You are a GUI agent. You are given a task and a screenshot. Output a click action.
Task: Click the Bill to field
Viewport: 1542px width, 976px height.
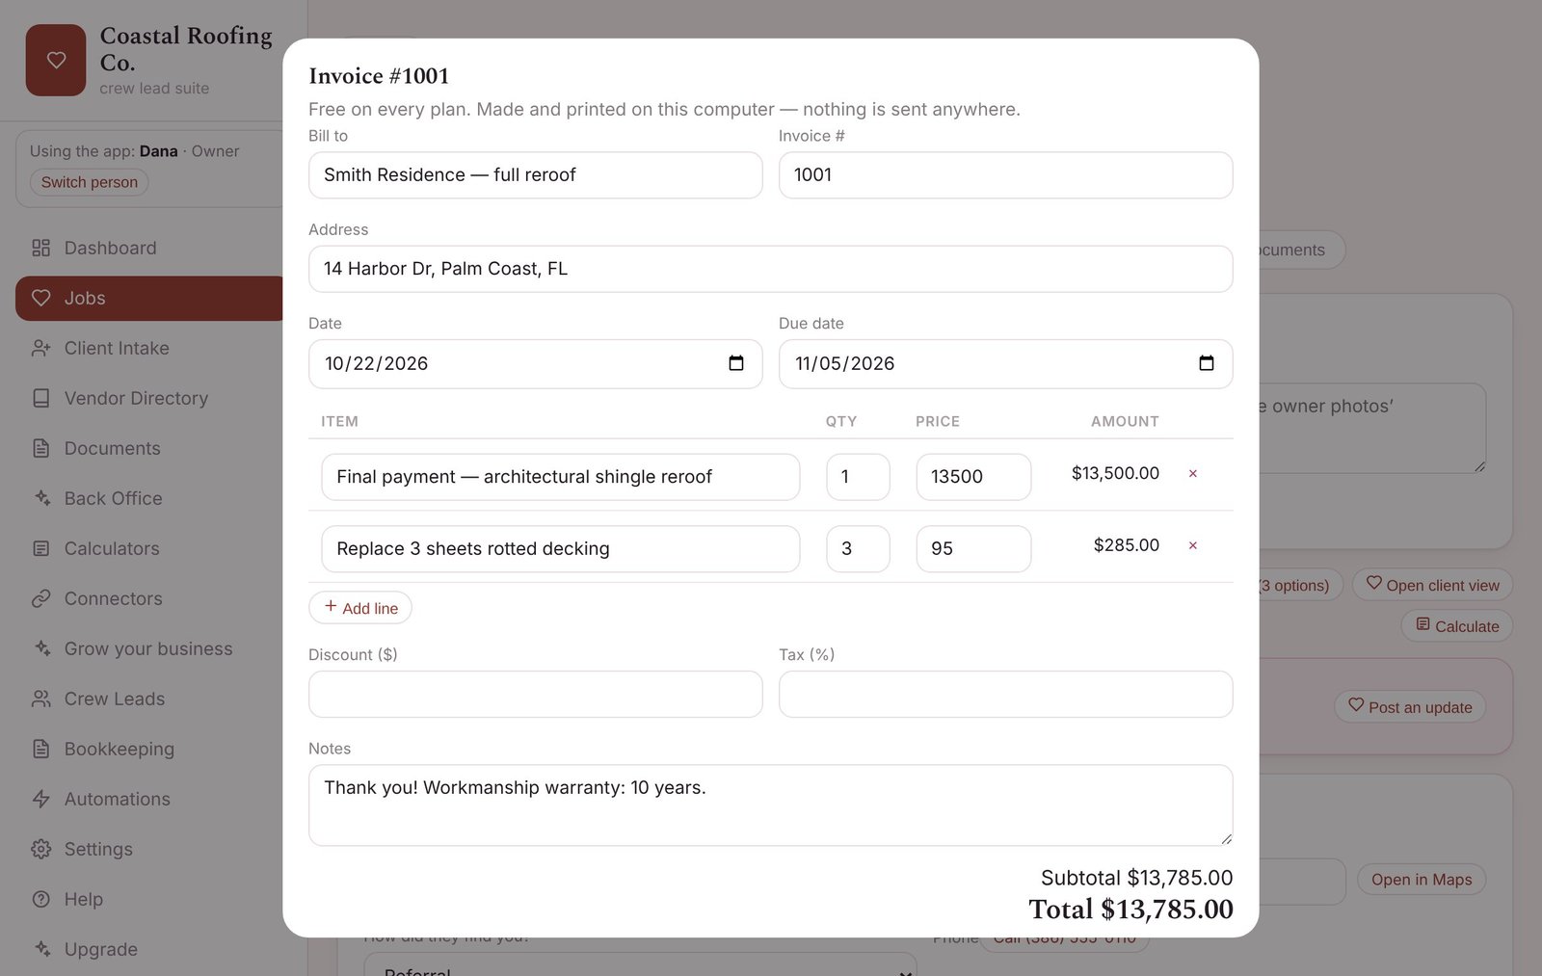point(536,175)
